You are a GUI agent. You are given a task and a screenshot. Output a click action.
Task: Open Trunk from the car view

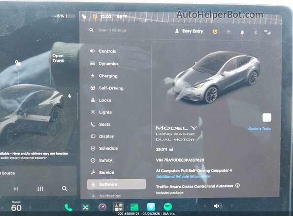pyautogui.click(x=58, y=58)
